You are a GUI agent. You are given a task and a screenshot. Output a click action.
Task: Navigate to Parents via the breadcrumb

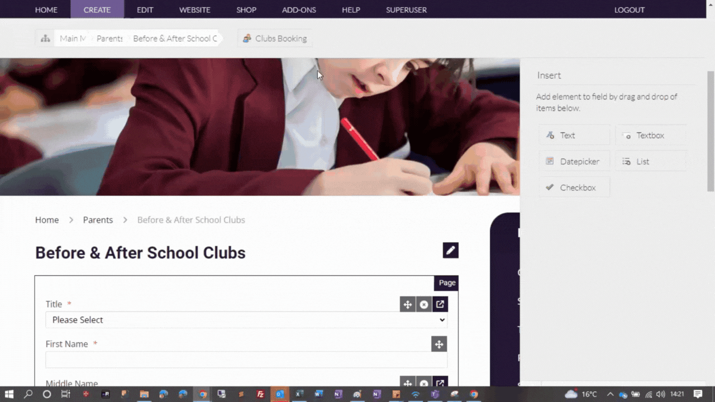click(x=98, y=219)
